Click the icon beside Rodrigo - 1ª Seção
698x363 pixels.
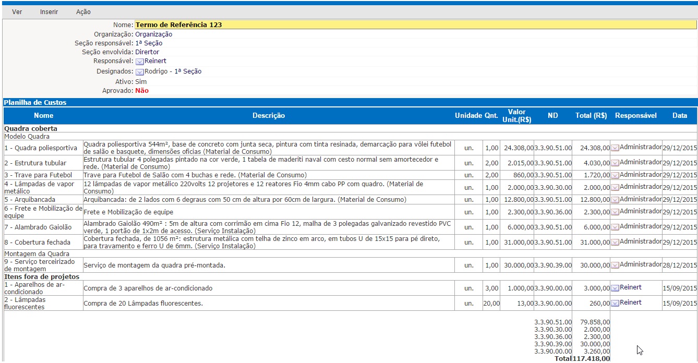pyautogui.click(x=139, y=72)
